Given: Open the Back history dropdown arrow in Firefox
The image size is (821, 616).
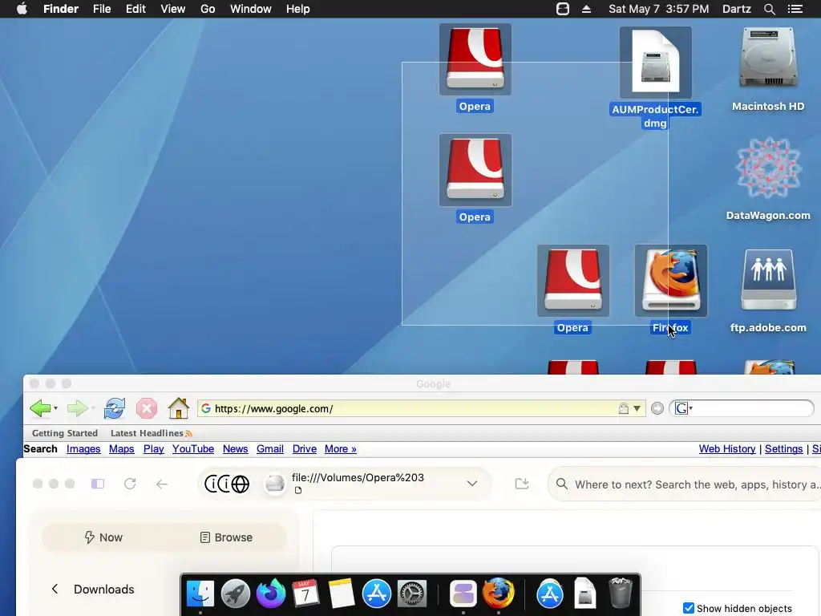Looking at the screenshot, I should (x=55, y=408).
